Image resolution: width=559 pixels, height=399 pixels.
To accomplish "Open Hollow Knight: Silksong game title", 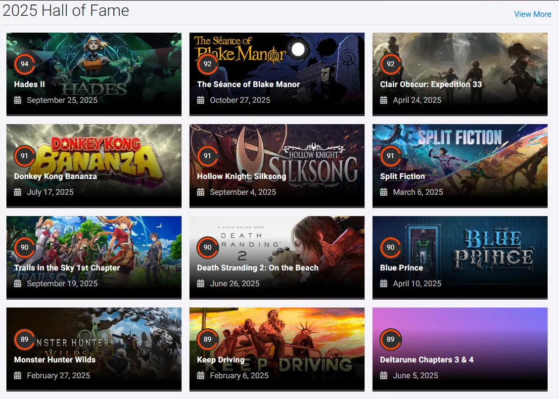I will (x=241, y=177).
